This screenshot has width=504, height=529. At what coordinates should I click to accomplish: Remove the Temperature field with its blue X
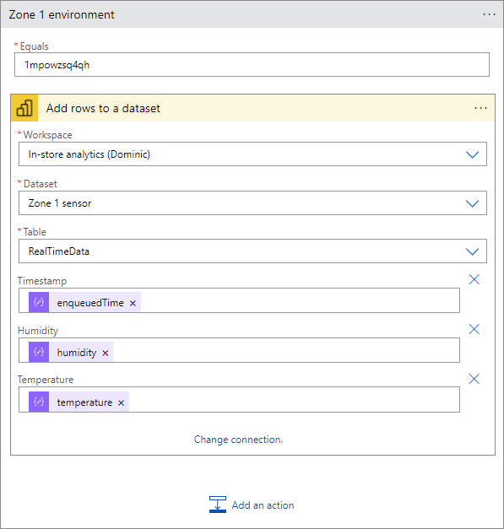(x=474, y=379)
